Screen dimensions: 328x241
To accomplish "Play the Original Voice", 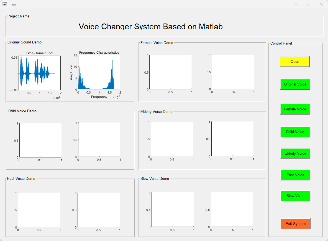I will tap(295, 84).
